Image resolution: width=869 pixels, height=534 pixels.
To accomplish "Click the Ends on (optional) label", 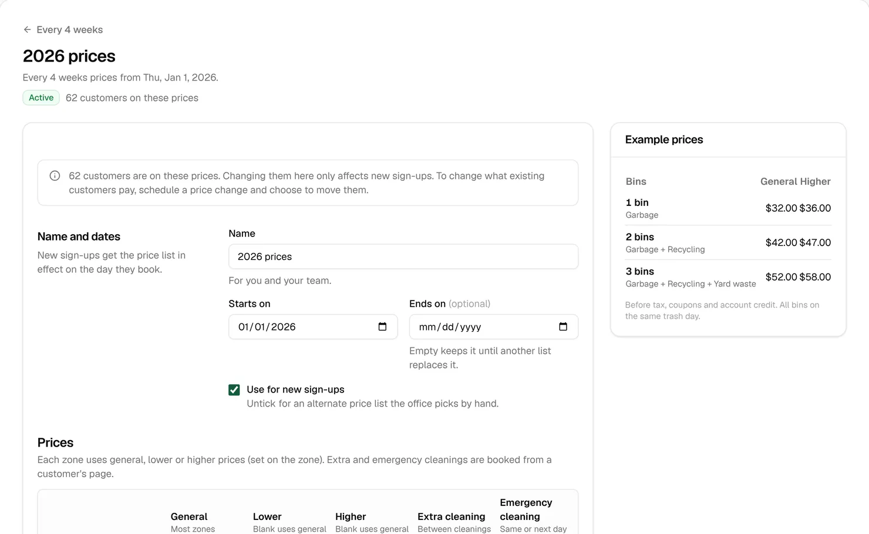I will coord(450,303).
